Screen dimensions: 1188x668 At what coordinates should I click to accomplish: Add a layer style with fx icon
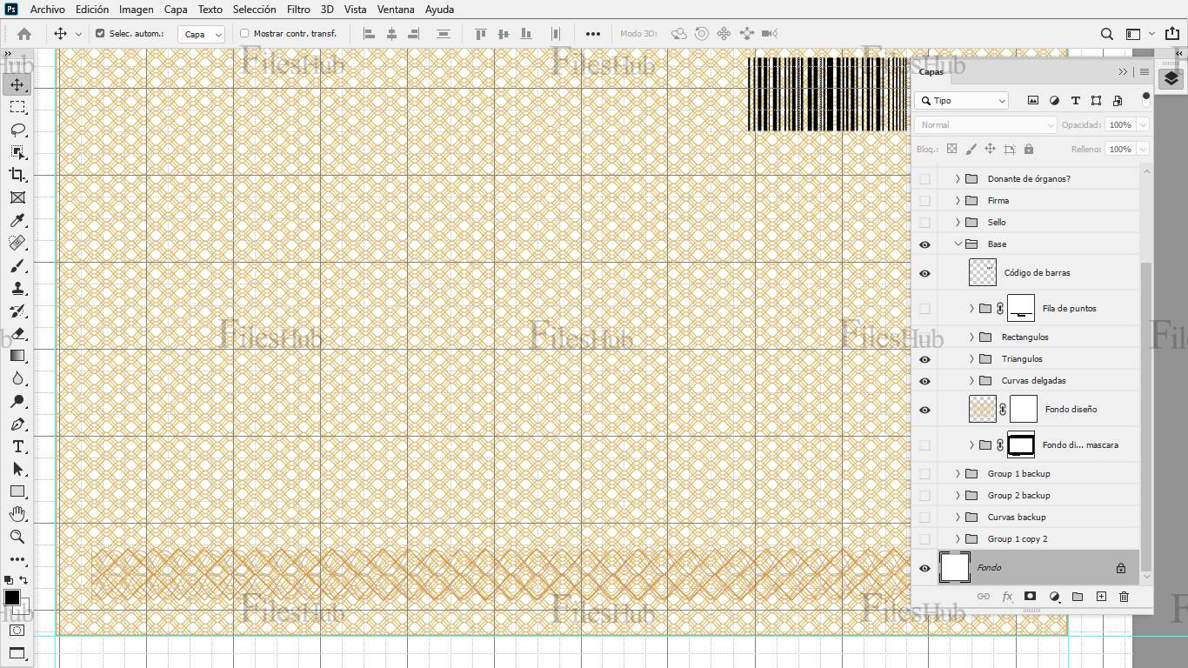click(x=1007, y=597)
